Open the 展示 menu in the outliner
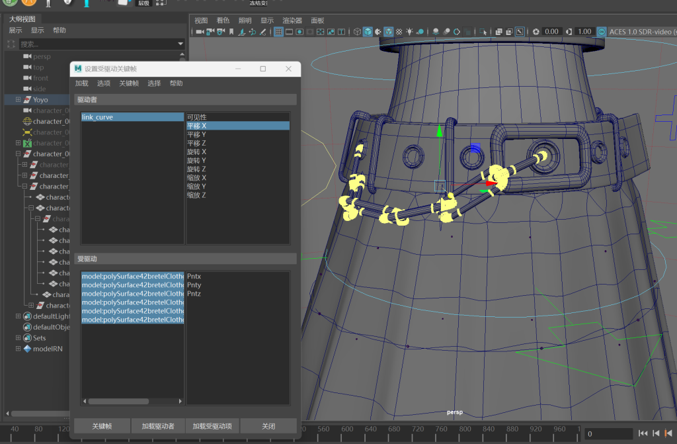 (x=15, y=30)
